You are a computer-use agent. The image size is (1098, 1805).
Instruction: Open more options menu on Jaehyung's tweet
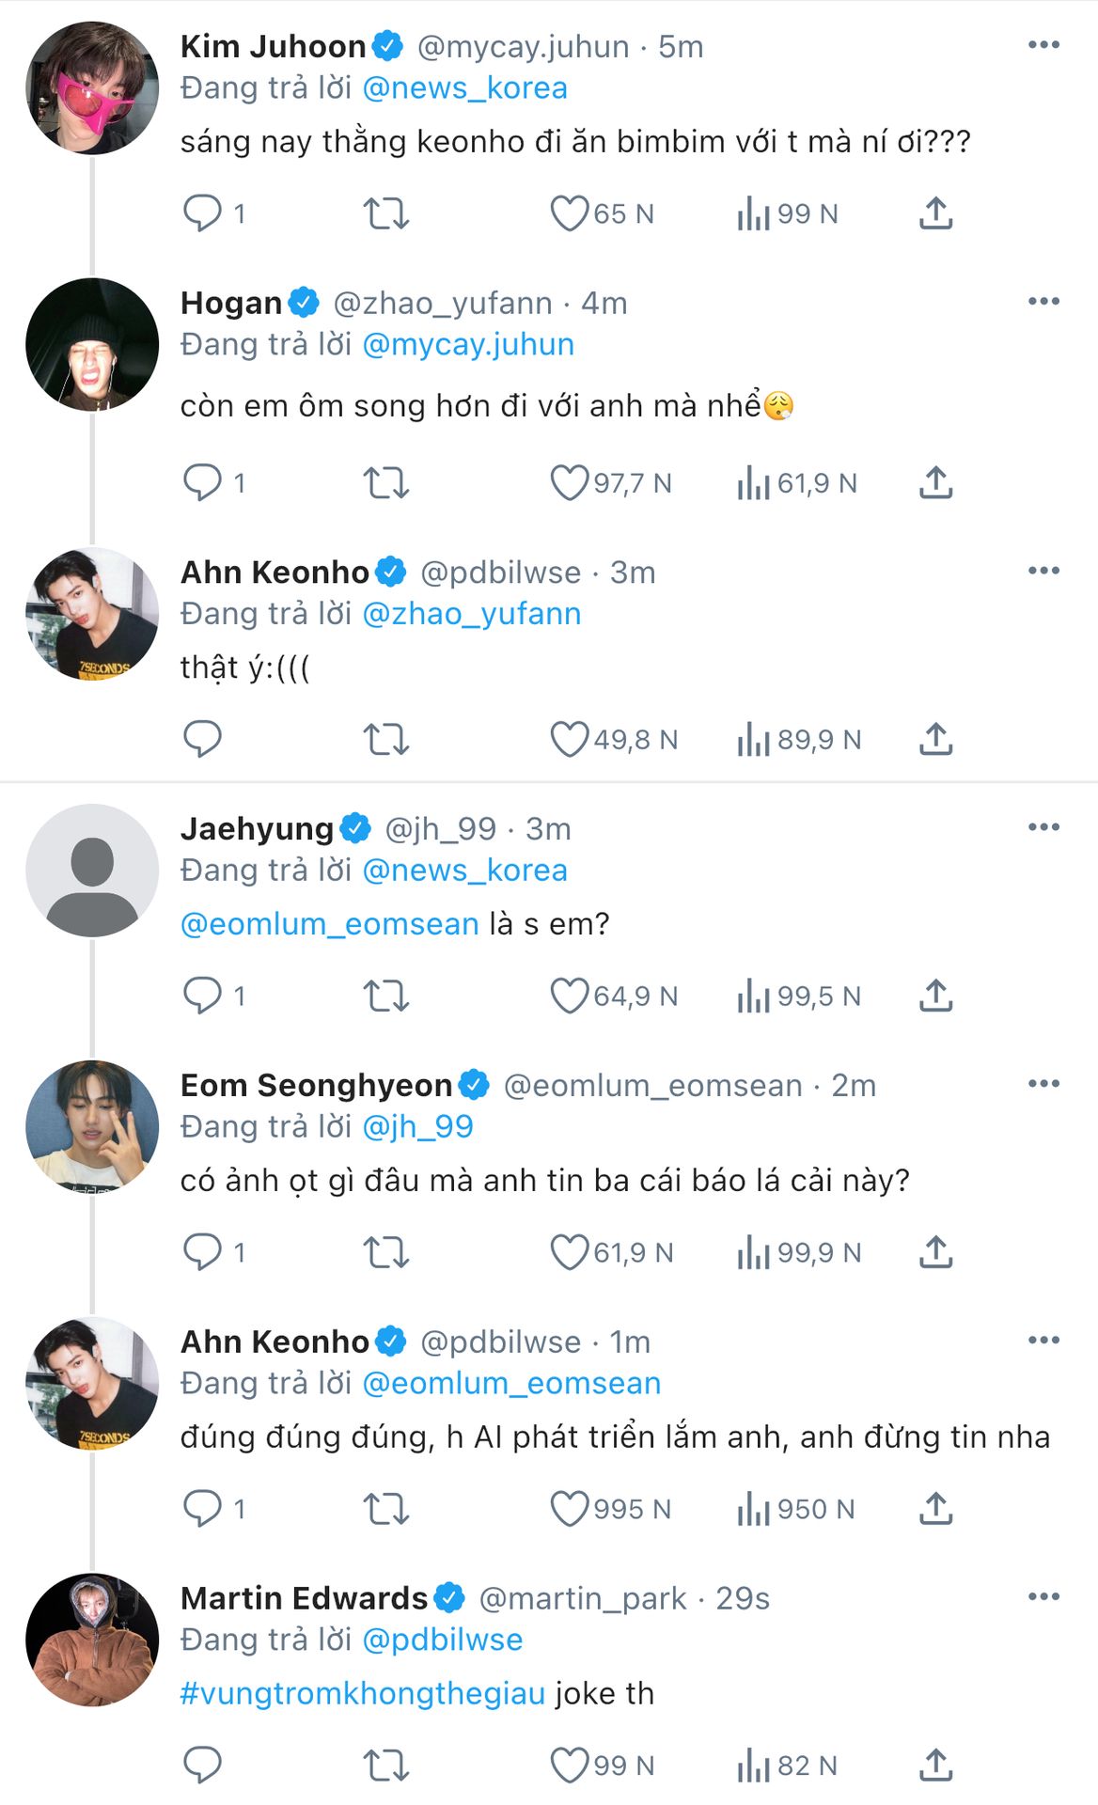[x=1043, y=827]
